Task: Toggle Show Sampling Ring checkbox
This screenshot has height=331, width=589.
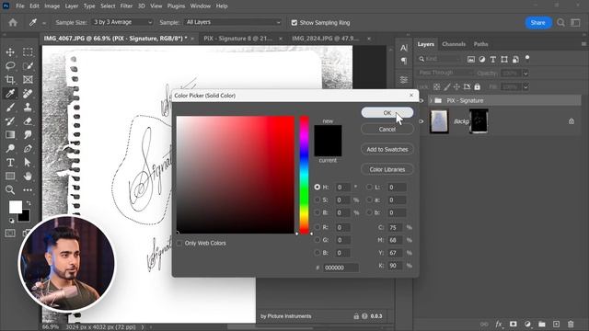Action: tap(294, 22)
